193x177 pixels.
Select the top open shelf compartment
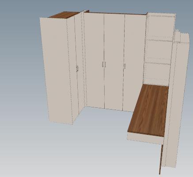click(x=160, y=27)
